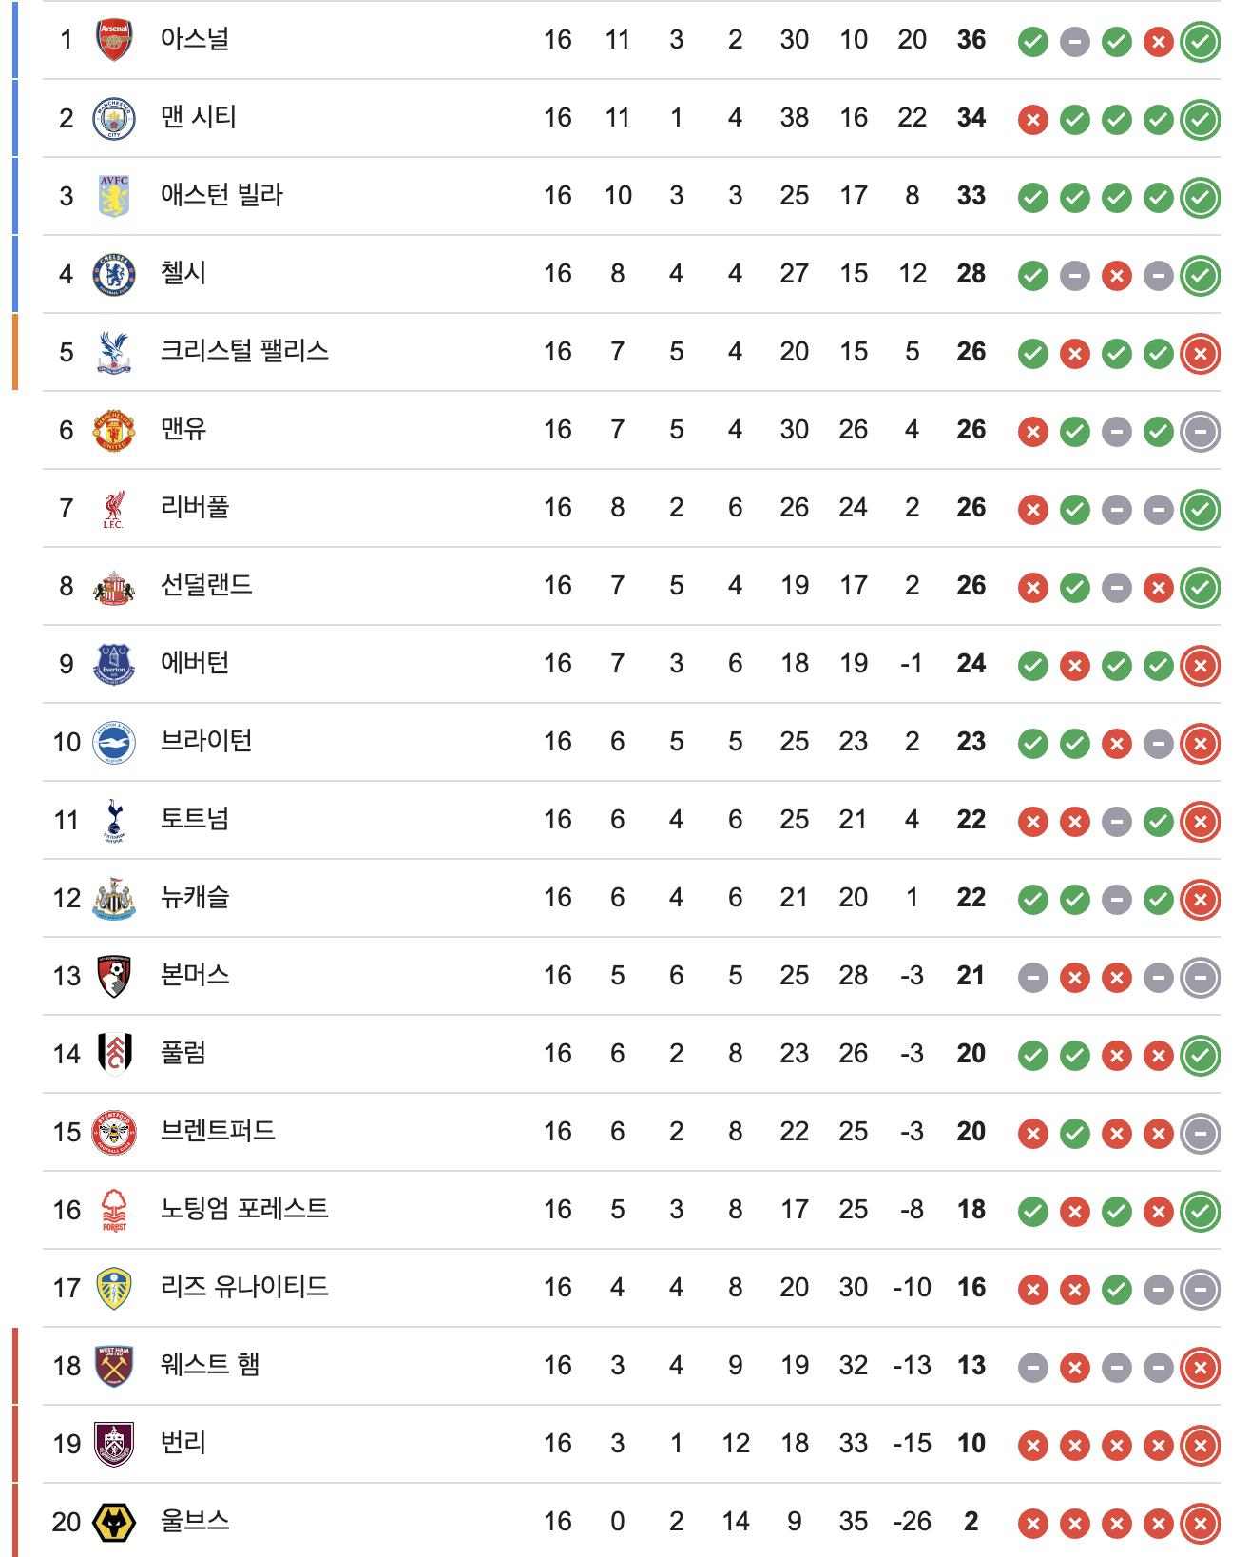Click the West Ham crest
1250x1557 pixels.
(114, 1366)
